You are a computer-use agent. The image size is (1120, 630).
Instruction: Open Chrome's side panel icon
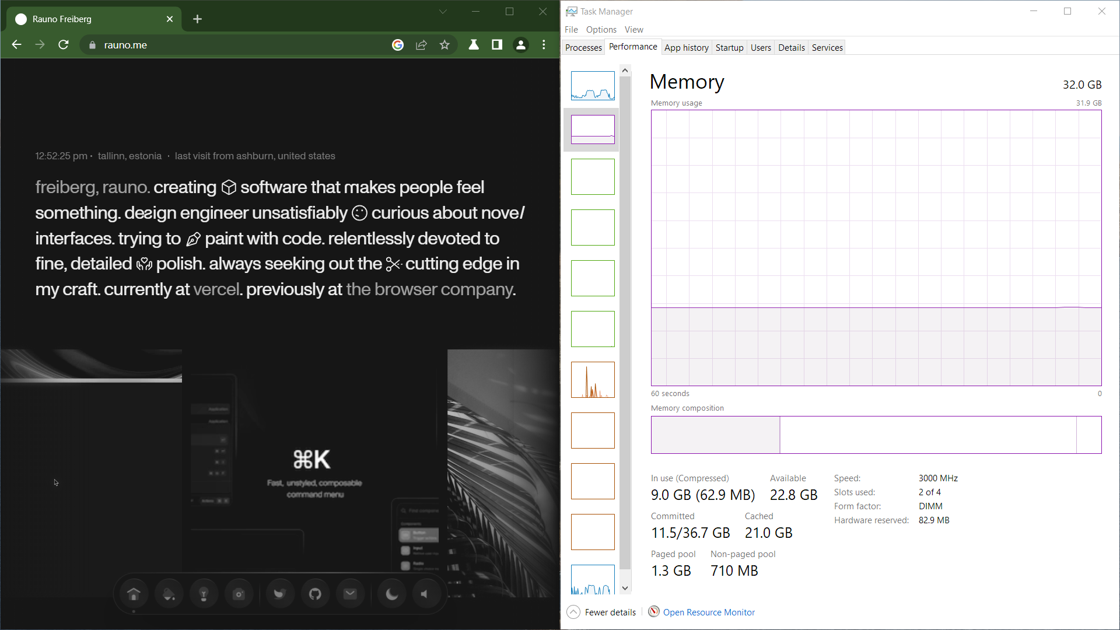[496, 45]
